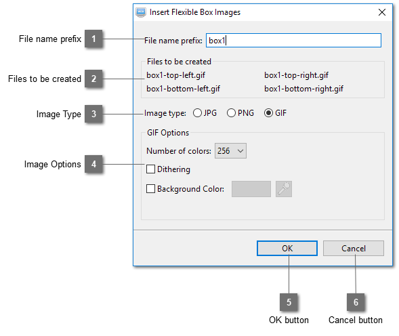Click the GIF Options group label
Viewport: 399px width, 336px height.
coord(168,133)
